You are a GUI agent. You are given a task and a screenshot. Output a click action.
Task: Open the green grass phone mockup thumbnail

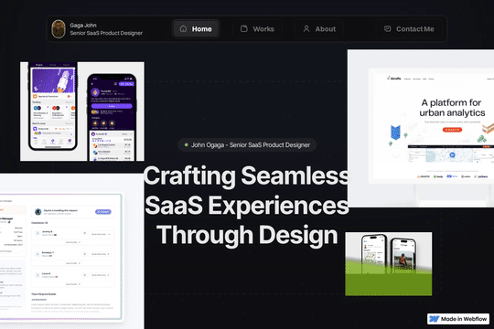(389, 264)
